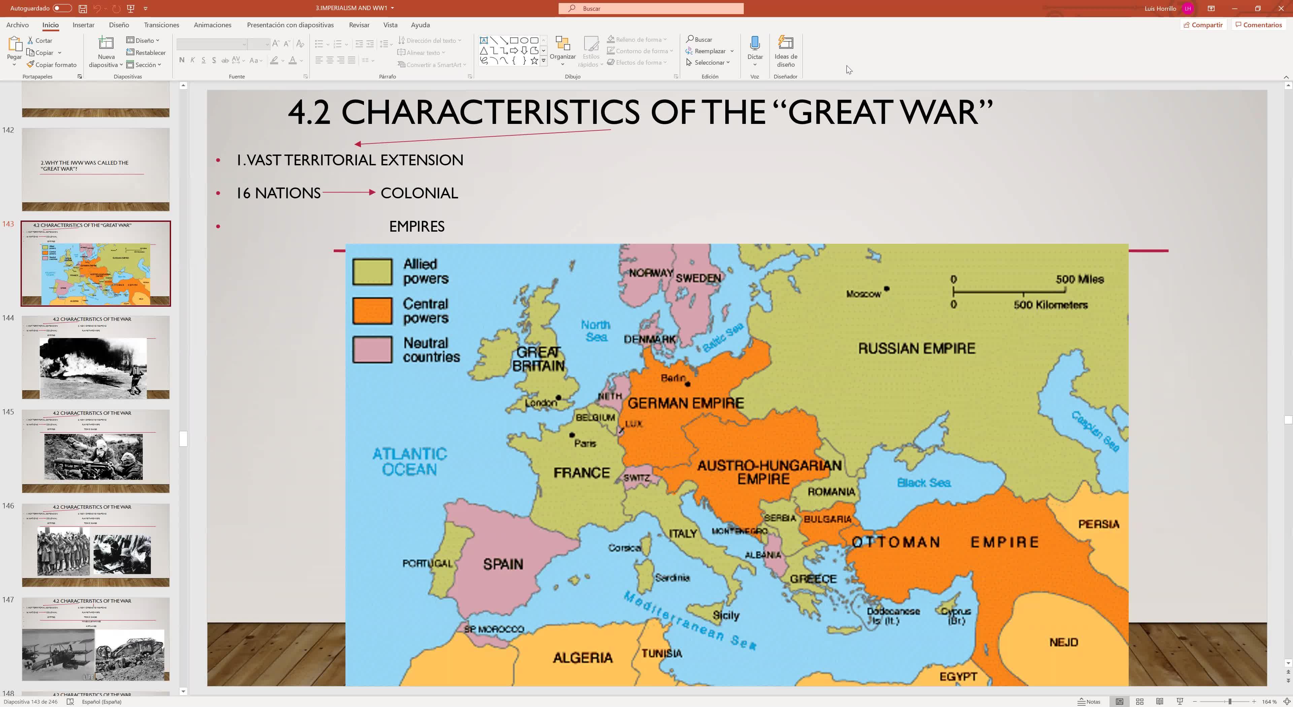Switch to the Insertar tab

[x=83, y=25]
